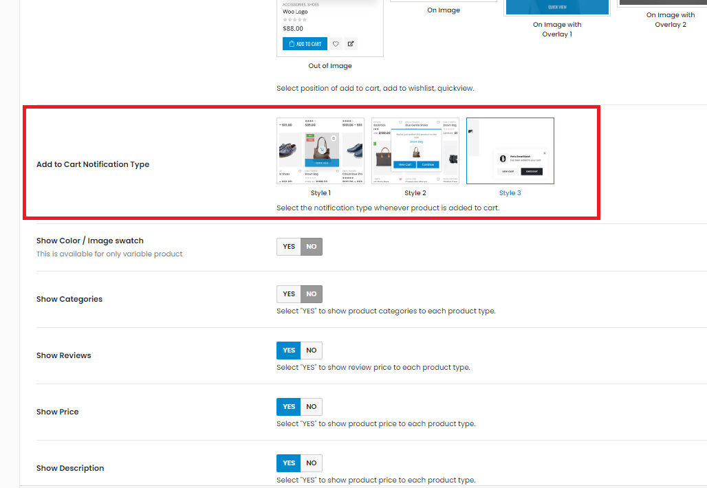Click the Add to Cart button under Woo Logo
The image size is (707, 488).
tap(305, 44)
